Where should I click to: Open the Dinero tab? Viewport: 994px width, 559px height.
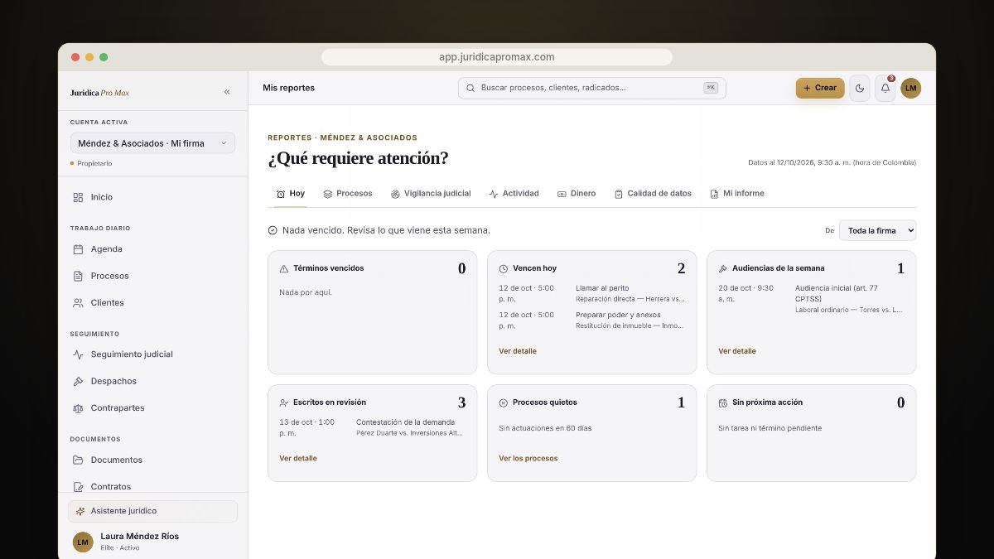tap(577, 194)
